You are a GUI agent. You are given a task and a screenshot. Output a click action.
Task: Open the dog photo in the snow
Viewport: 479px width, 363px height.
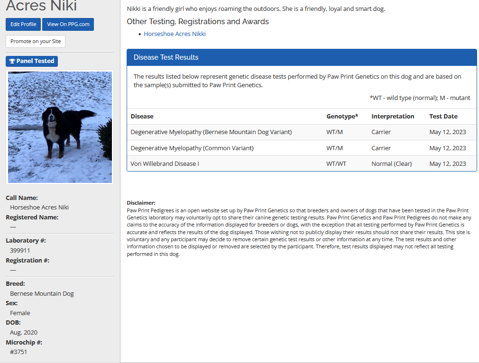point(60,127)
